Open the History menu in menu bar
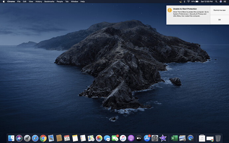Image resolution: width=229 pixels, height=143 pixels. (39, 2)
